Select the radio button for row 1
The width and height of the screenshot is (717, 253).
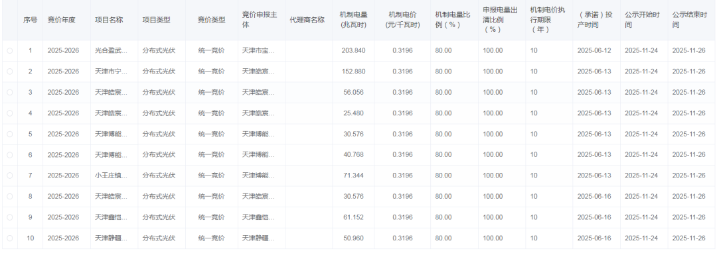point(9,50)
